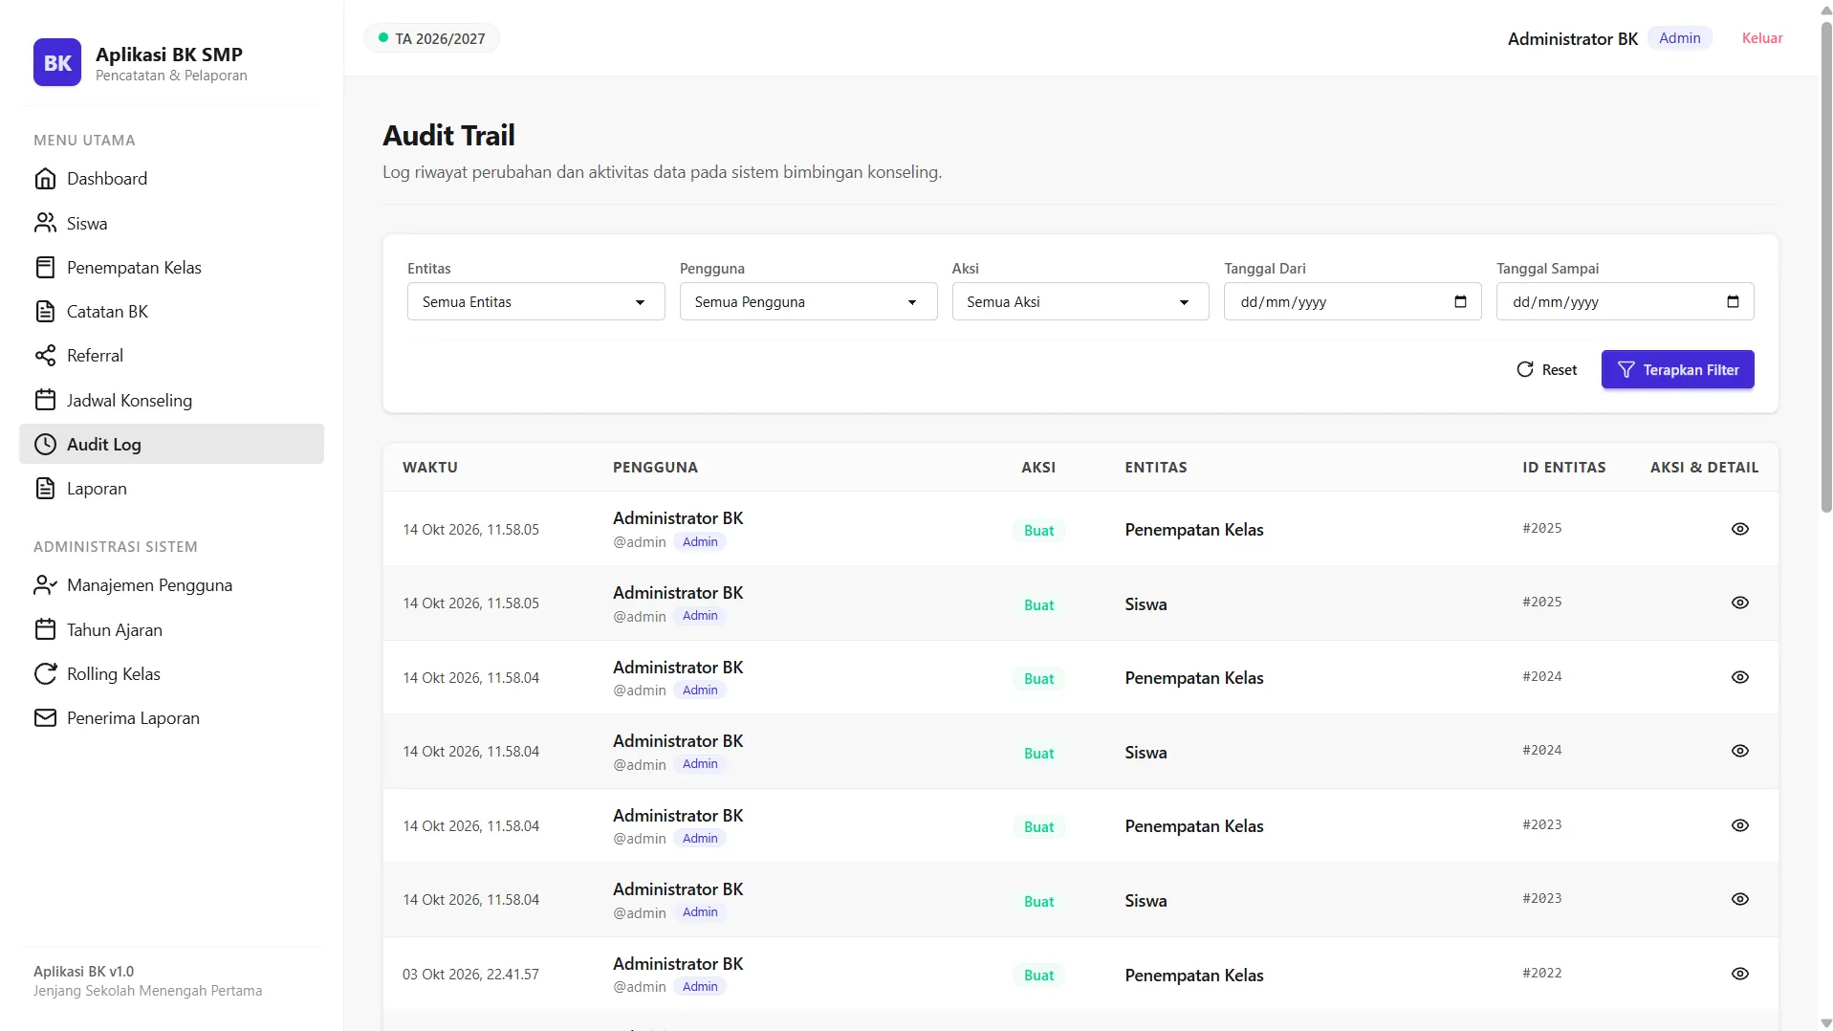Screen dimensions: 1833x1031
Task: Open Dashboard from the sidebar
Action: (x=171, y=179)
